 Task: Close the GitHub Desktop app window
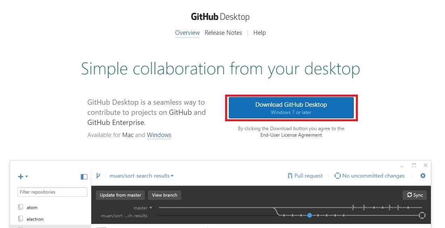click(x=425, y=165)
